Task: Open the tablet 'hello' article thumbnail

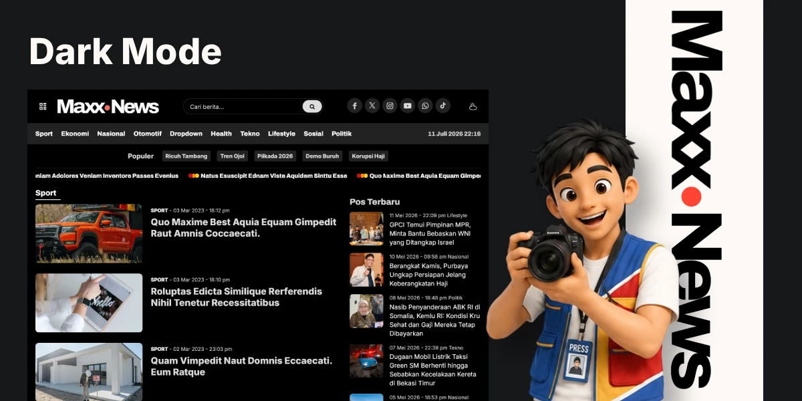Action: pyautogui.click(x=89, y=303)
